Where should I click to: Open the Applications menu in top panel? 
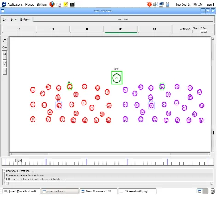(x=15, y=4)
